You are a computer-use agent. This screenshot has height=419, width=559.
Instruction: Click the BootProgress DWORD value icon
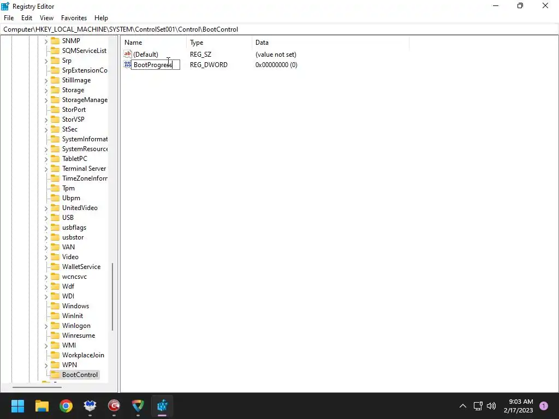point(127,64)
